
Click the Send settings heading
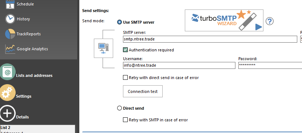[96, 11]
